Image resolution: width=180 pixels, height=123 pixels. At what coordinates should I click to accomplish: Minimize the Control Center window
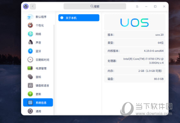pyautogui.click(x=146, y=6)
